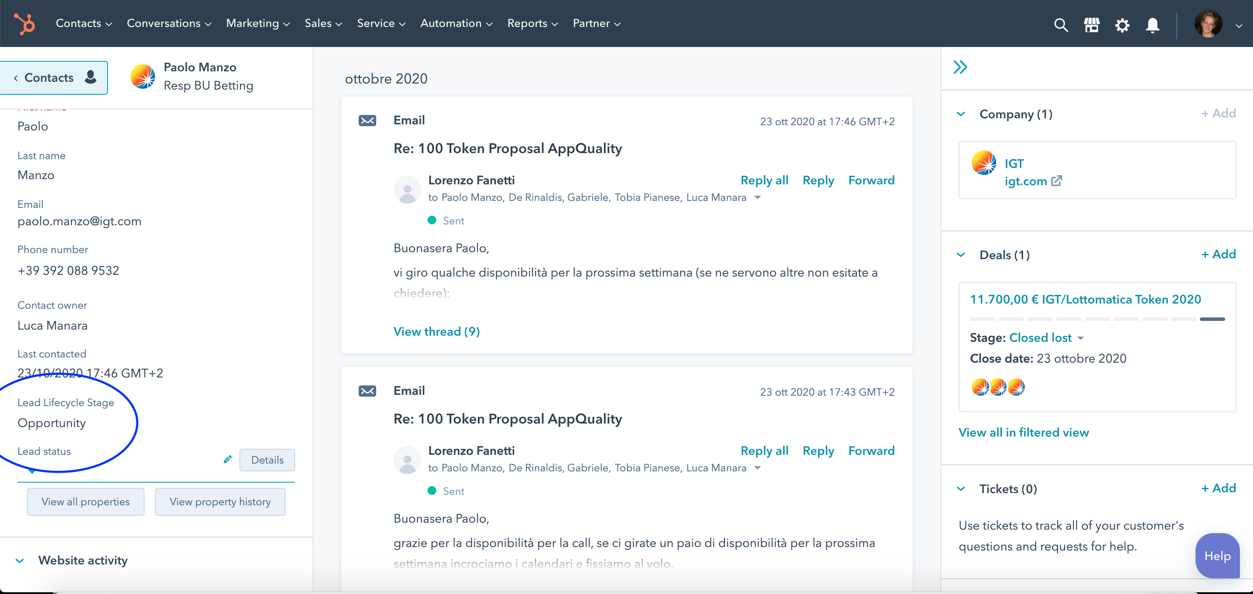Open the Reports menu
Viewport: 1253px width, 594px height.
tap(532, 23)
